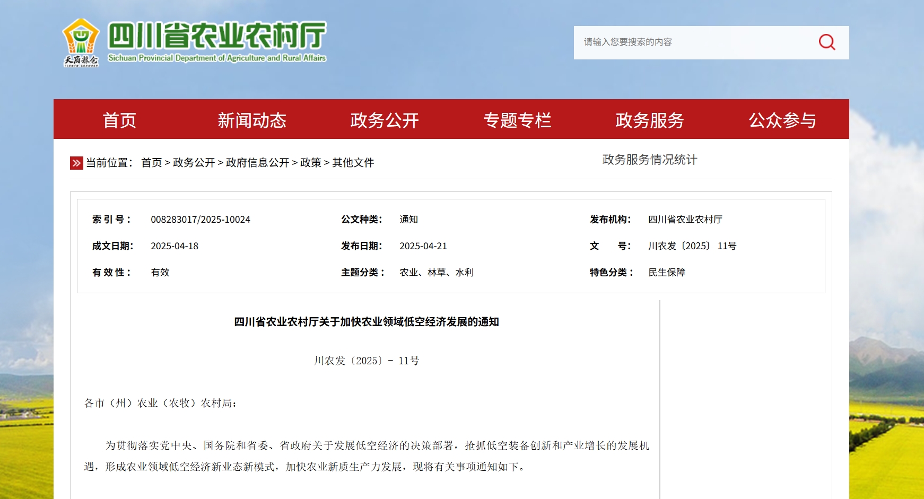The height and width of the screenshot is (499, 924).
Task: Open the 政务服务 navigation menu
Action: [x=650, y=120]
